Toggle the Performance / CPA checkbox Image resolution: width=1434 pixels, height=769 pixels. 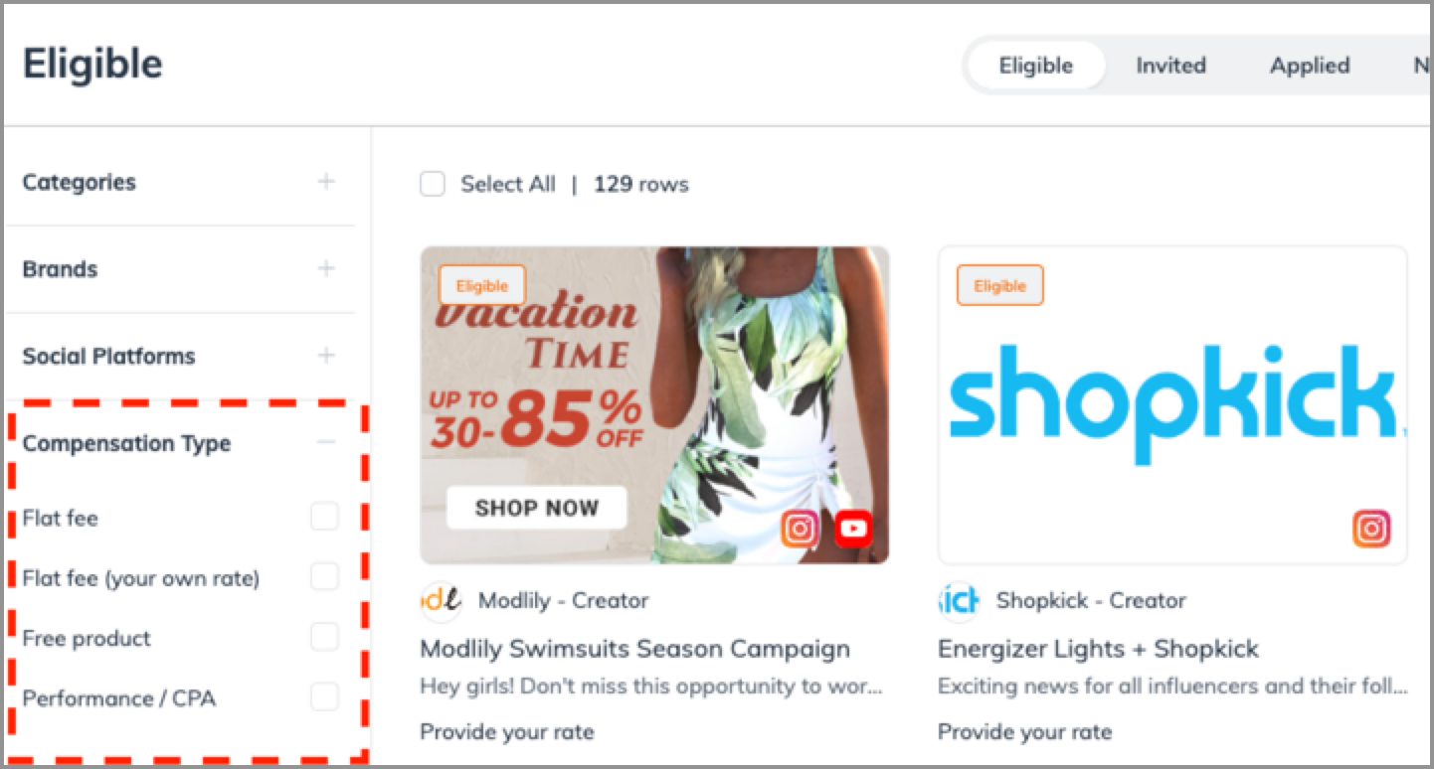324,697
